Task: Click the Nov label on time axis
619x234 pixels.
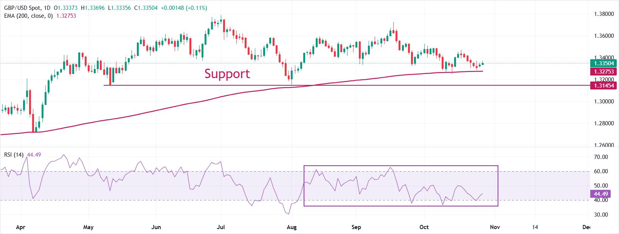Action: 494,227
